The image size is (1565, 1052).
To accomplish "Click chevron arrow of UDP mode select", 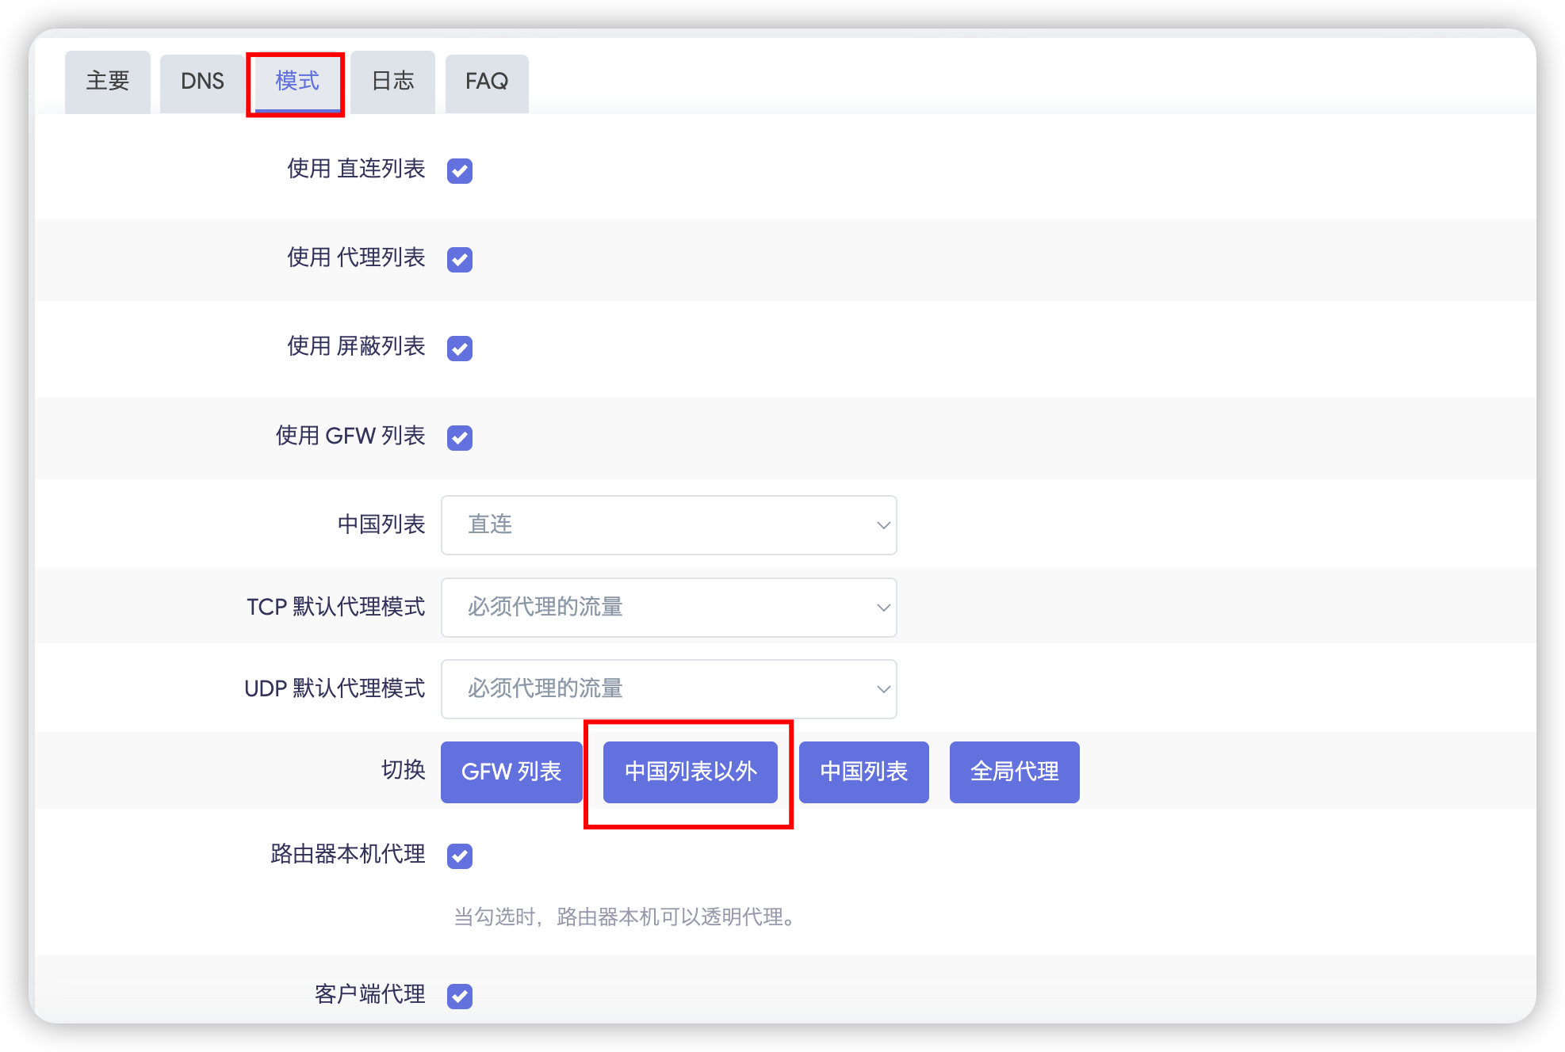I will point(883,689).
